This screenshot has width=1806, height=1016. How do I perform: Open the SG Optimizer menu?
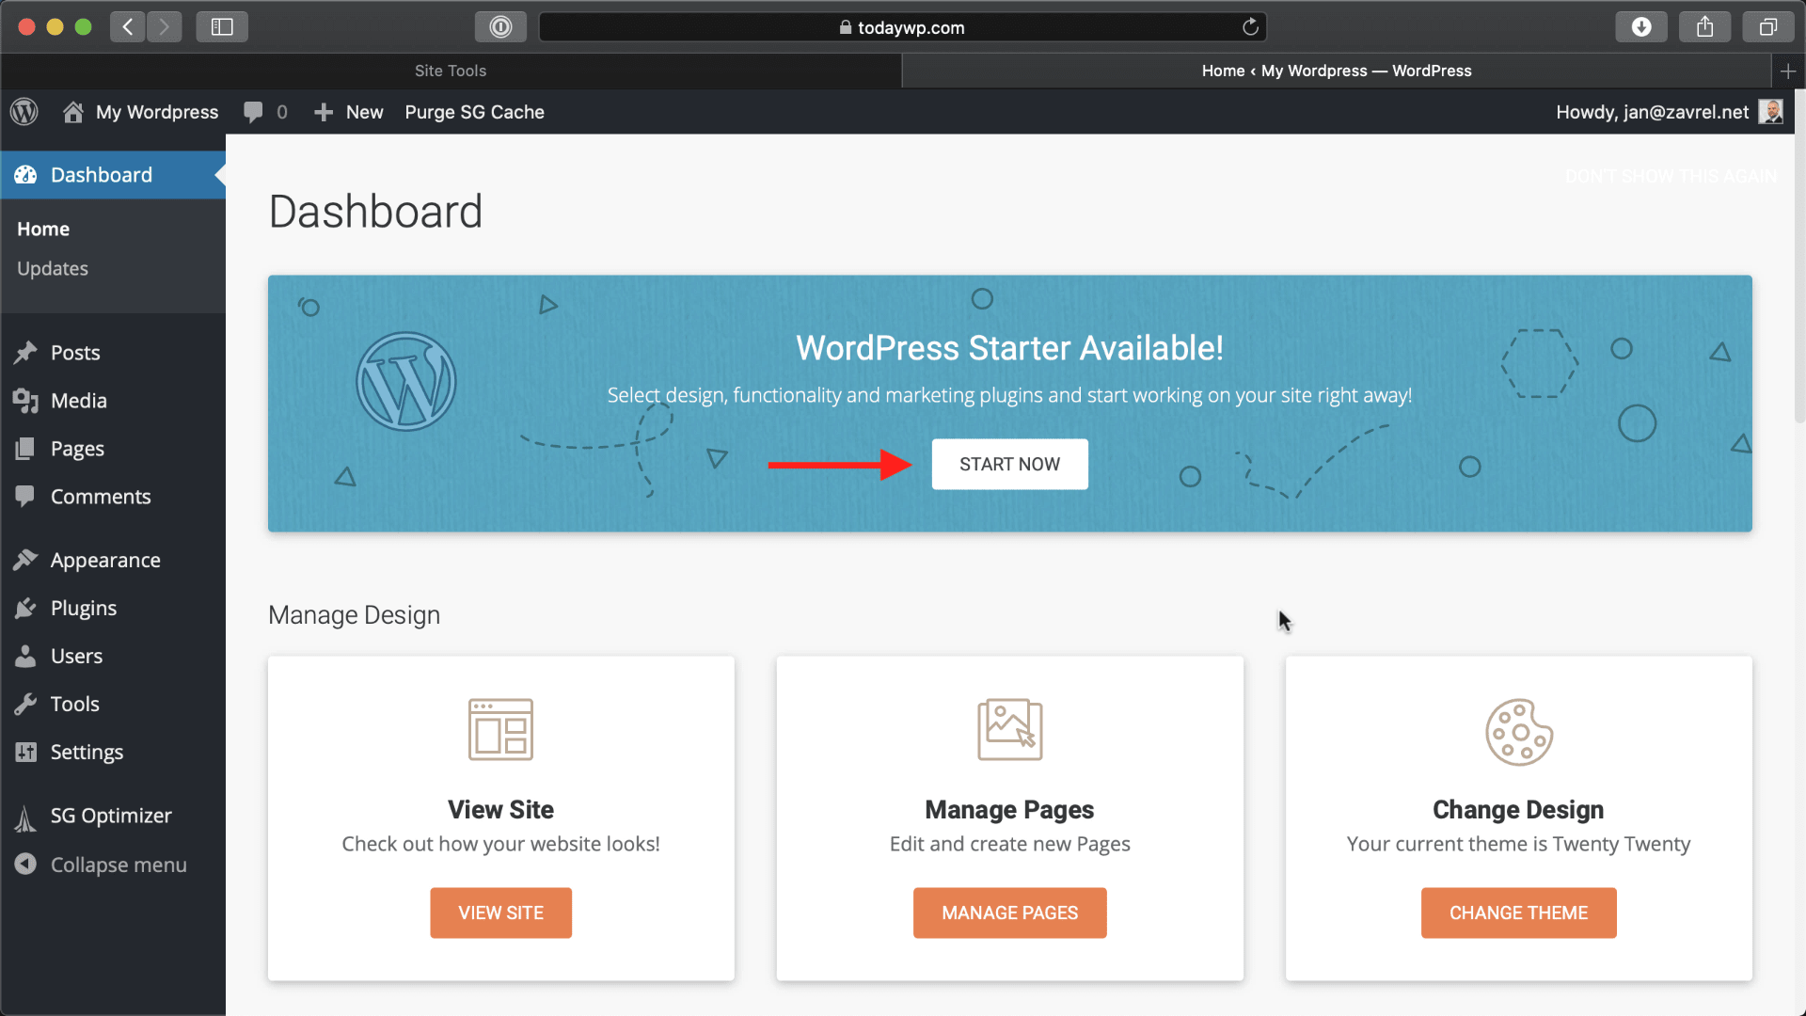tap(113, 816)
